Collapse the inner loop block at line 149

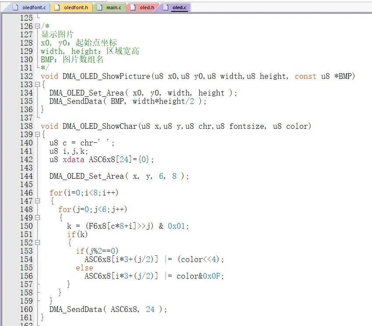(37, 218)
